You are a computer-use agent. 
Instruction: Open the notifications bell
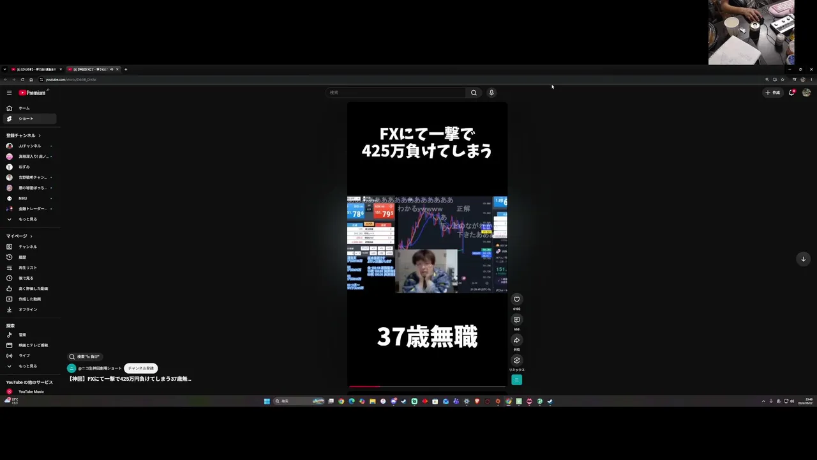(x=792, y=93)
